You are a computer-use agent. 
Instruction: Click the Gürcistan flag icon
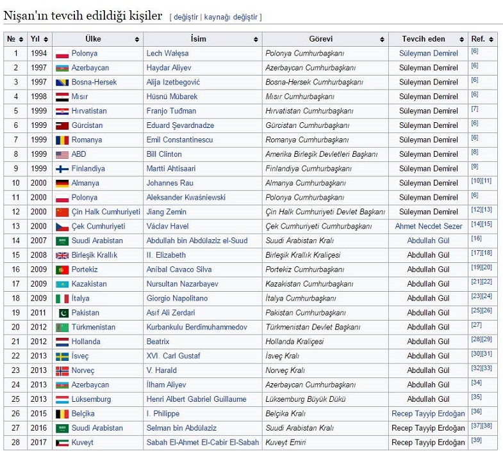[x=62, y=126]
